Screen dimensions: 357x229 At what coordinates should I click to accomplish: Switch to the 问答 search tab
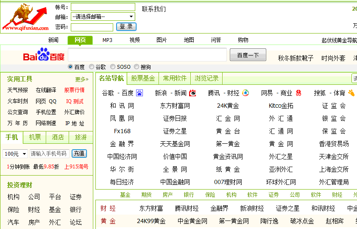tap(216, 40)
